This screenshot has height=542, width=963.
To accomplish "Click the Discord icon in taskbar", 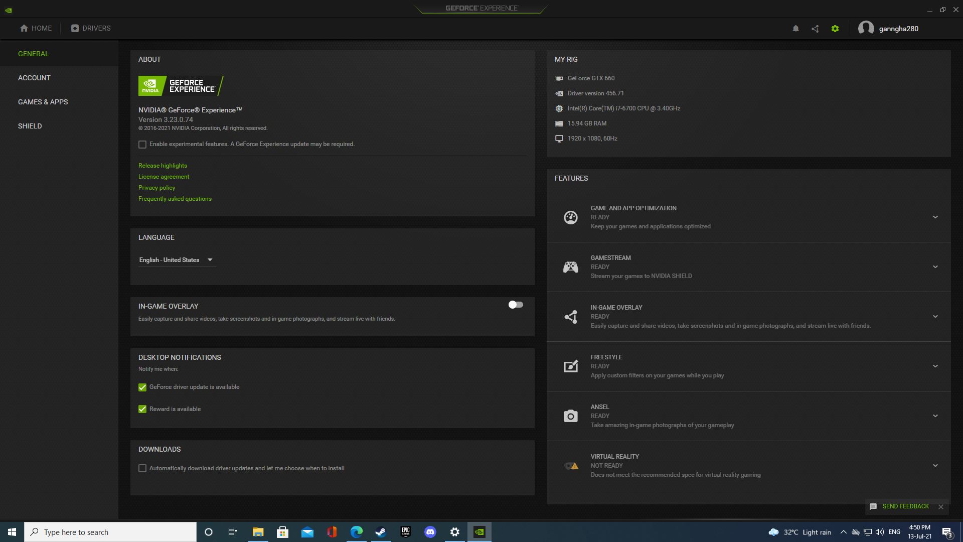I will 430,531.
